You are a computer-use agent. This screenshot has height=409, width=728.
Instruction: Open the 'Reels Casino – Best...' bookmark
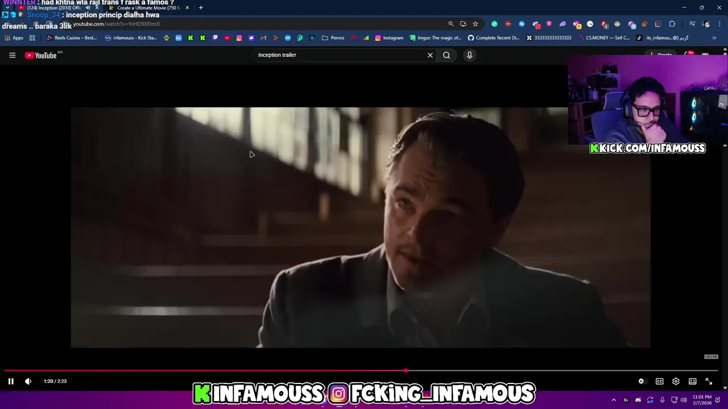pyautogui.click(x=72, y=38)
